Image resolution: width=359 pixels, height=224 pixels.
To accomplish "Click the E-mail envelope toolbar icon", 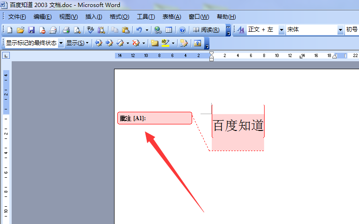I will click(53, 30).
